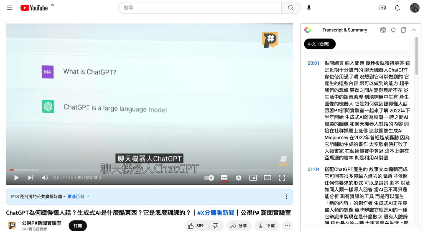Click the transcript panel scrollbar
The height and width of the screenshot is (235, 428).
[416, 56]
